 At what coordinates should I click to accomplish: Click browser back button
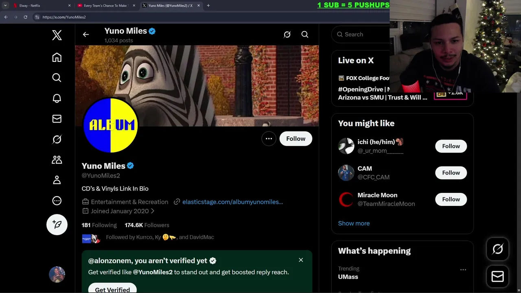(6, 17)
